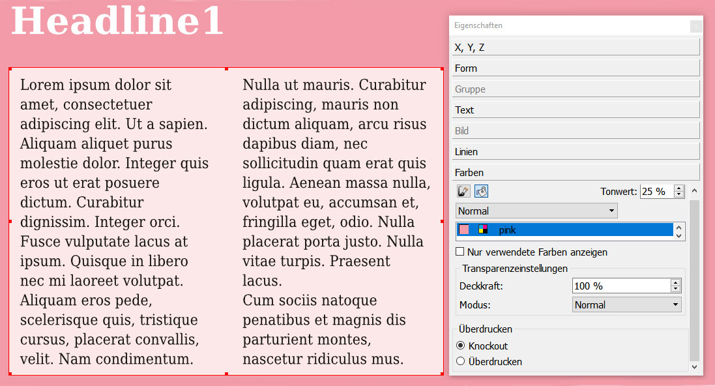Click the Farben section header
The width and height of the screenshot is (715, 386).
(x=576, y=172)
